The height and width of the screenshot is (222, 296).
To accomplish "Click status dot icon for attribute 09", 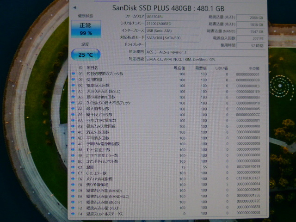I will 73,79.
